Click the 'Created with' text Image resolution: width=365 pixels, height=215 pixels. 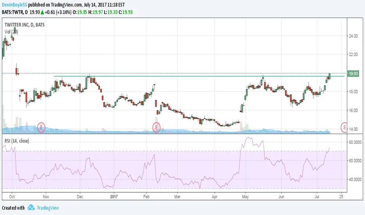(x=13, y=208)
